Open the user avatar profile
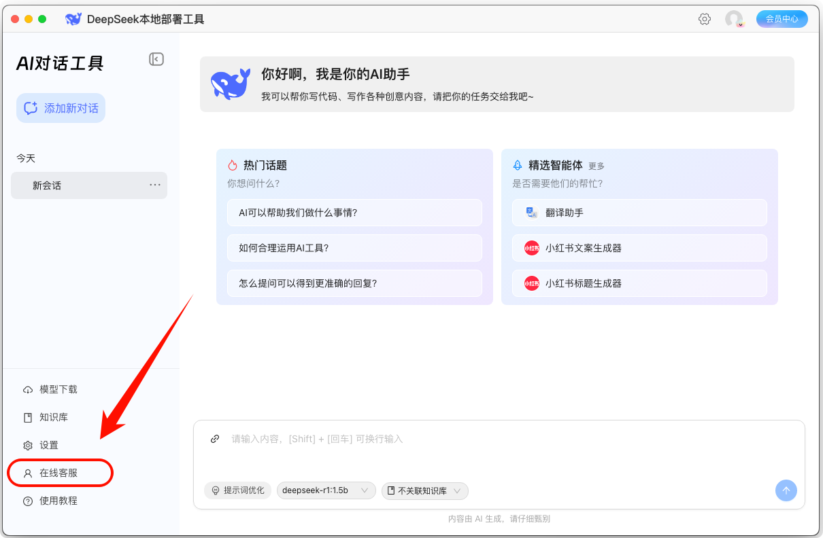Image resolution: width=823 pixels, height=538 pixels. (734, 19)
